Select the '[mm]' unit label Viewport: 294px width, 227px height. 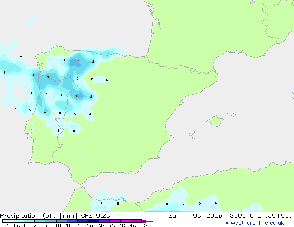(68, 216)
